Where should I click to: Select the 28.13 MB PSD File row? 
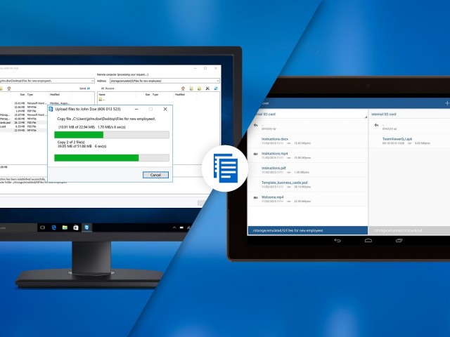[23, 122]
